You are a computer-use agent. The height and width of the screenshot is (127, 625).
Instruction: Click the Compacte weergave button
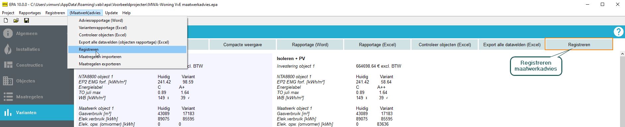click(243, 45)
